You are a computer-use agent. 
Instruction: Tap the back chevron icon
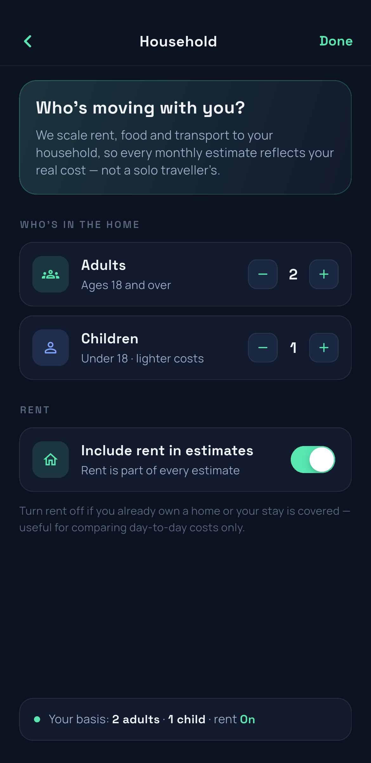pyautogui.click(x=28, y=41)
